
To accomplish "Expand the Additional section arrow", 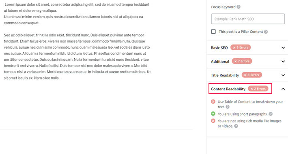I will click(x=283, y=62).
